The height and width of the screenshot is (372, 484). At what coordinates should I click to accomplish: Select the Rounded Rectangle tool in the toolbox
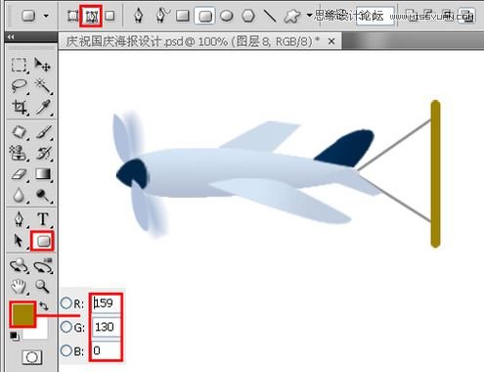(x=43, y=241)
